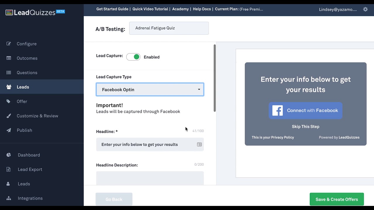Open the Quick Video Tutorial link

[x=150, y=9]
